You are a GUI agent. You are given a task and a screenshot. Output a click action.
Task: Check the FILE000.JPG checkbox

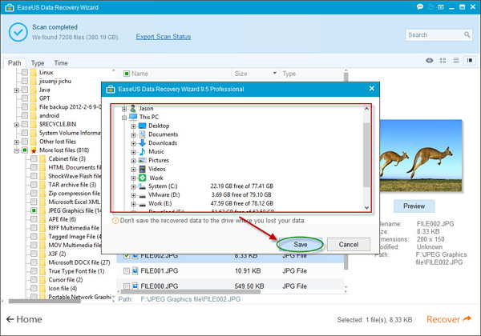click(x=127, y=286)
